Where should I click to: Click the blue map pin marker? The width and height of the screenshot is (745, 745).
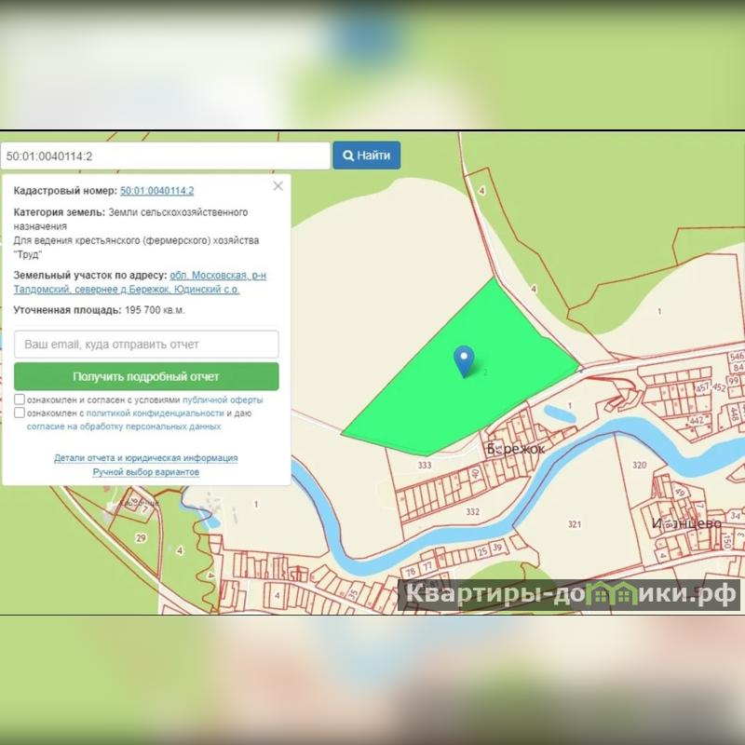[x=463, y=359]
